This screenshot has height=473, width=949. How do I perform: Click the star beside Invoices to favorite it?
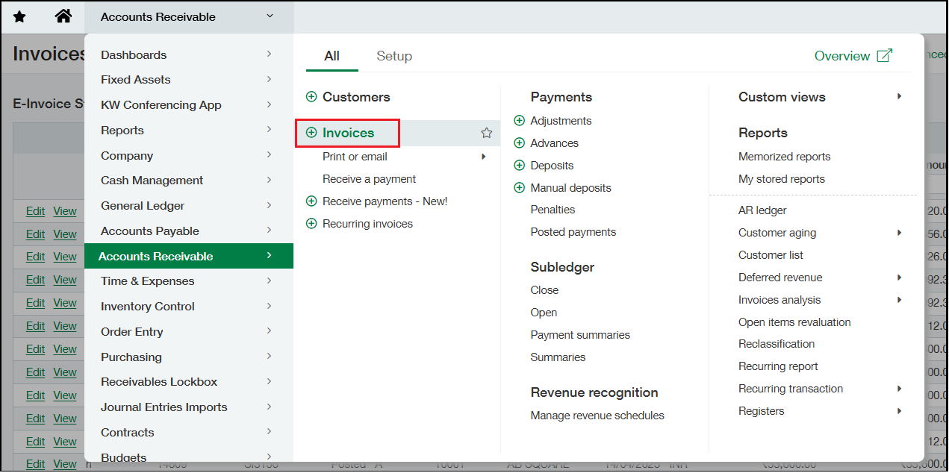[x=486, y=132]
